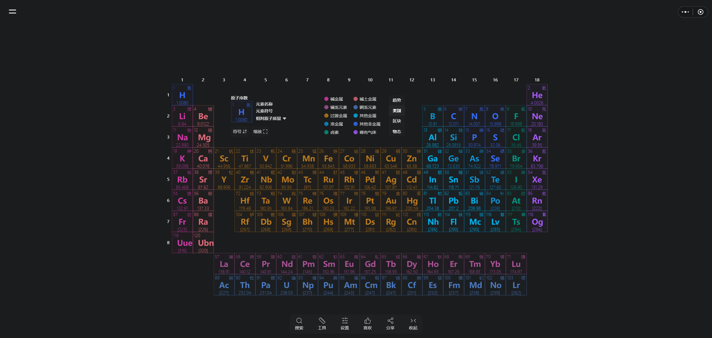Open the 工具 tools icon
Image resolution: width=712 pixels, height=338 pixels.
click(322, 321)
